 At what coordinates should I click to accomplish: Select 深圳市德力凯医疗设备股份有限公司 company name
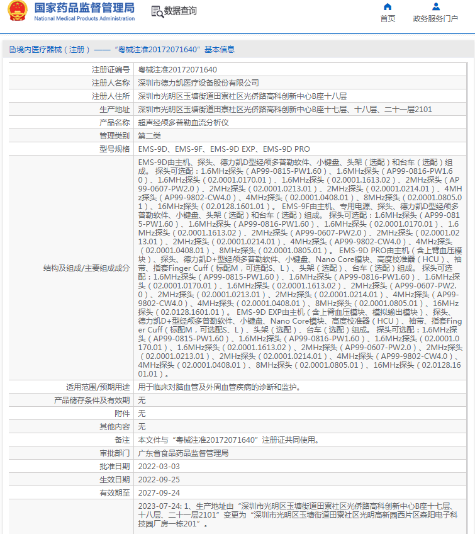(x=198, y=83)
